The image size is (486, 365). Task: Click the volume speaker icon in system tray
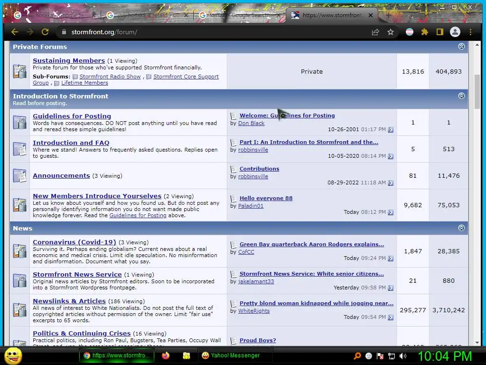tap(403, 356)
